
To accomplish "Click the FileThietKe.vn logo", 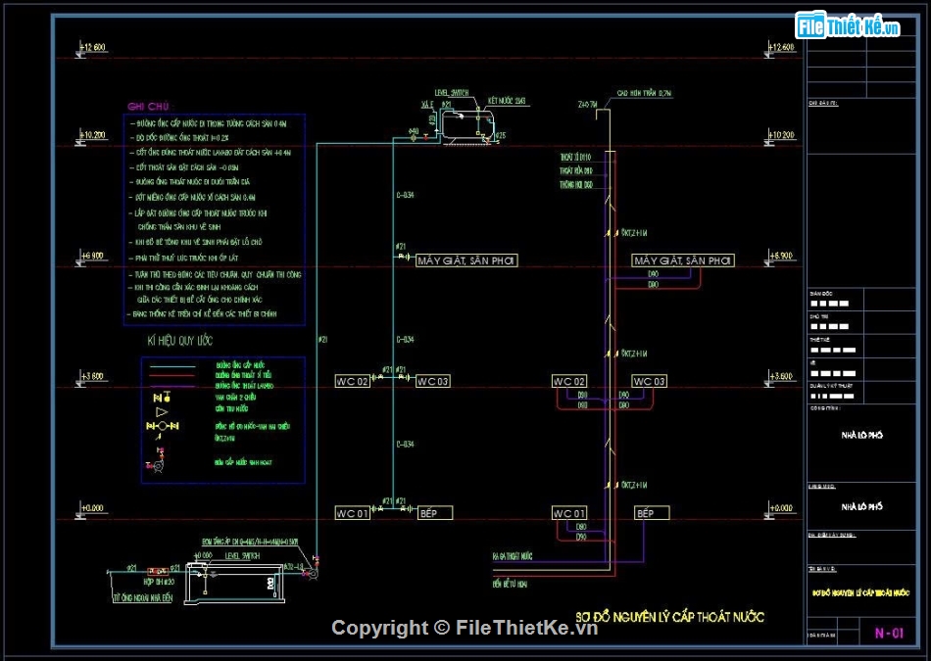I will point(849,26).
